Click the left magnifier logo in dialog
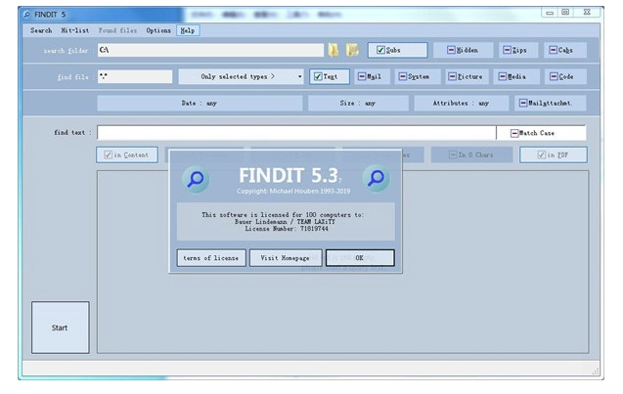 pyautogui.click(x=197, y=177)
